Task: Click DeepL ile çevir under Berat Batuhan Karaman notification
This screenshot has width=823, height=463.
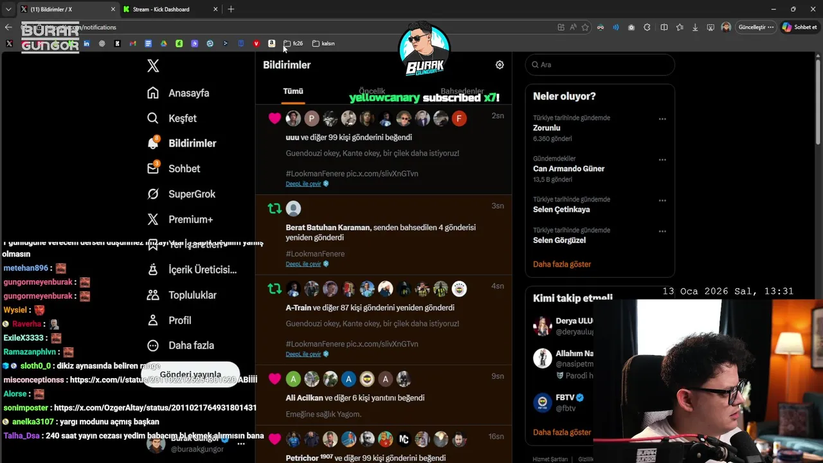Action: coord(303,264)
